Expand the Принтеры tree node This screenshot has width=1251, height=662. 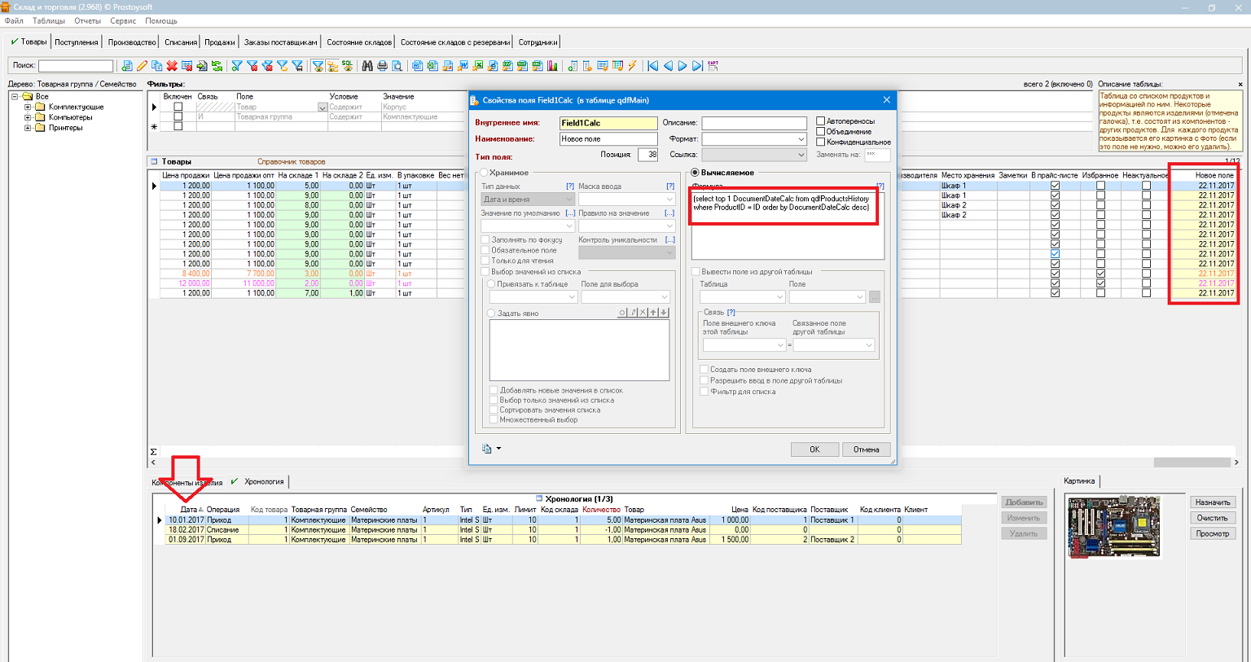tap(28, 128)
